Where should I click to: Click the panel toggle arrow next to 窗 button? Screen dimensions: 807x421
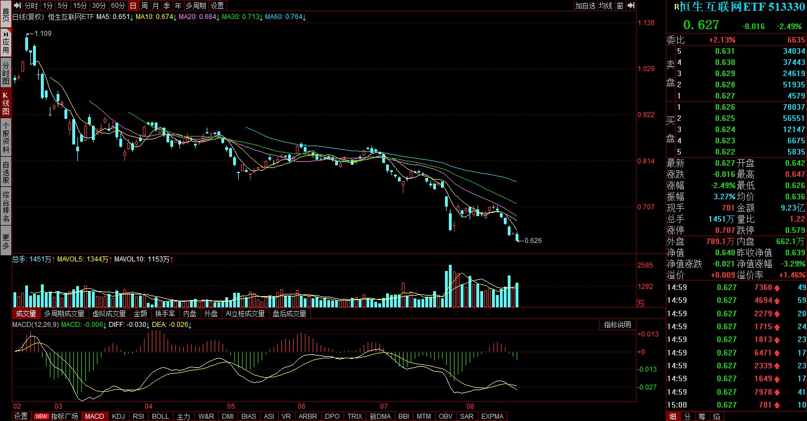point(631,6)
